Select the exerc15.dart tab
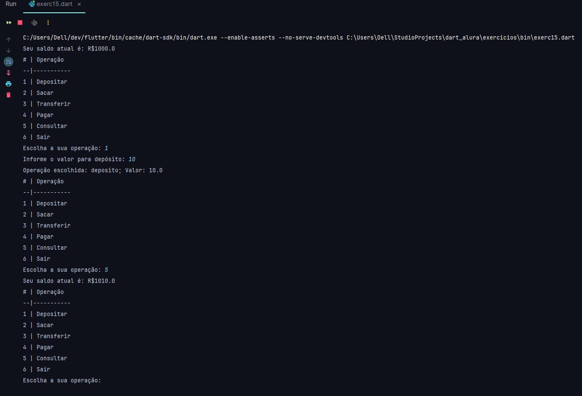The width and height of the screenshot is (582, 396). [x=54, y=4]
